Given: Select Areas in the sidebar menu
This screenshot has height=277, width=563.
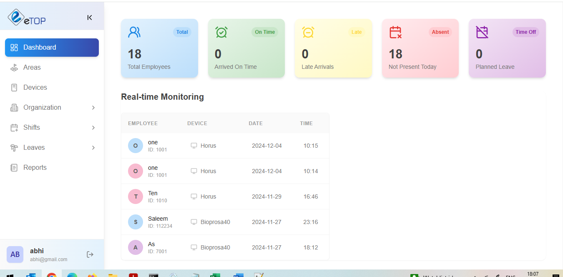Looking at the screenshot, I should click(x=32, y=67).
